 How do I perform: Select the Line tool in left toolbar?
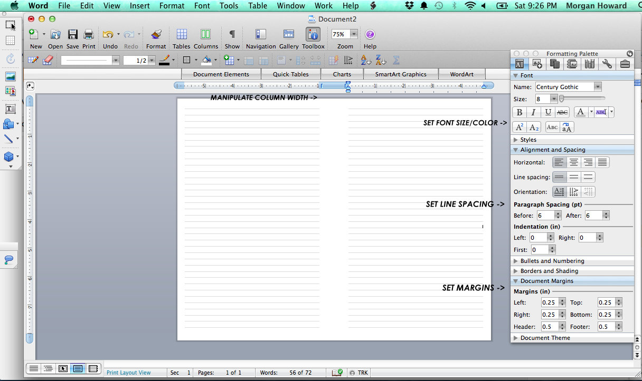click(9, 139)
